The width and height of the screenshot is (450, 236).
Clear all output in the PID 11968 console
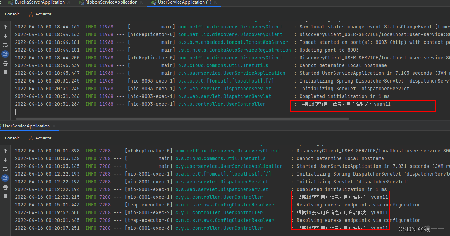[5, 72]
